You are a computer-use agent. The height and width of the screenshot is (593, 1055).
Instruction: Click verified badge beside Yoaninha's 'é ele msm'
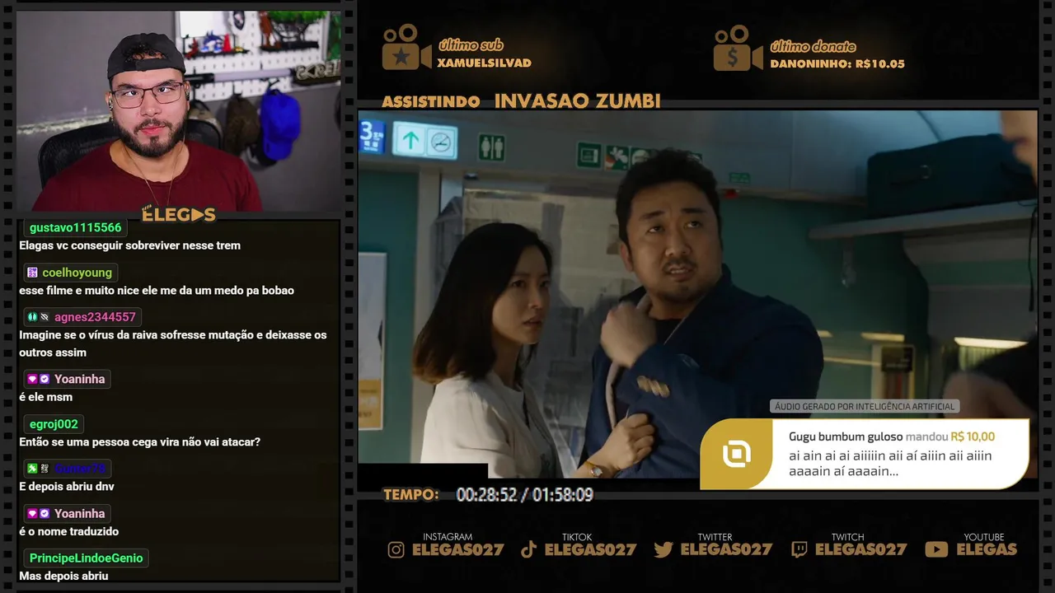45,379
